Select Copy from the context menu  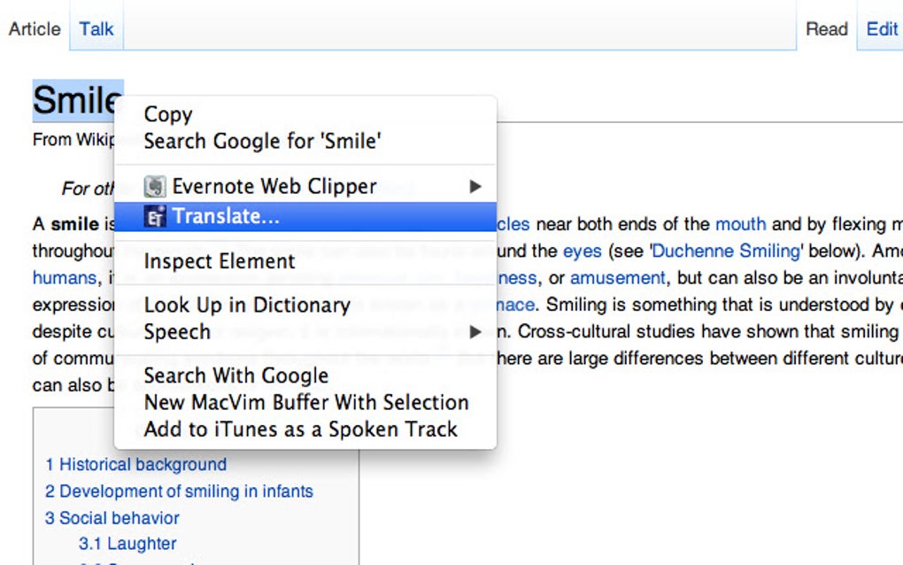tap(168, 114)
